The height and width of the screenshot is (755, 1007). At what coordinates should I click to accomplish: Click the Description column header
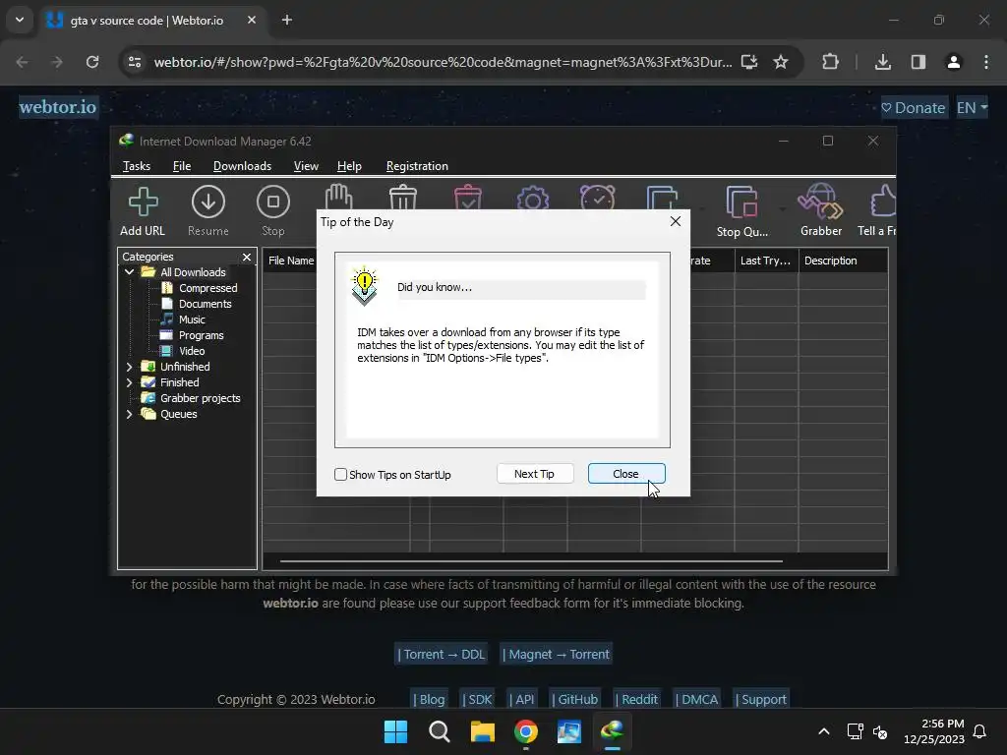[x=843, y=261]
